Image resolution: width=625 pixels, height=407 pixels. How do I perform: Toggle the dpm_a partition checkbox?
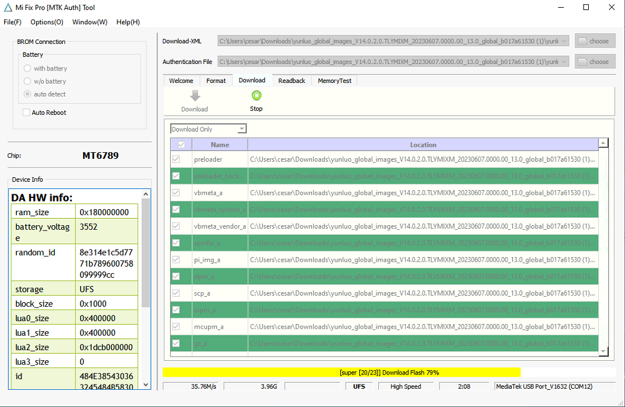[176, 277]
